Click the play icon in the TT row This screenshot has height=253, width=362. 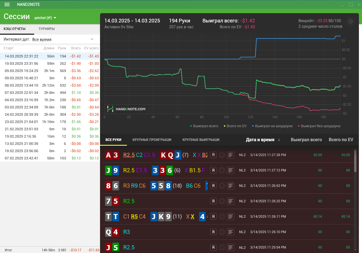tap(222, 217)
